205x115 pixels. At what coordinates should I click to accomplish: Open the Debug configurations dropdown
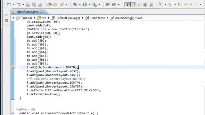tap(80, 4)
